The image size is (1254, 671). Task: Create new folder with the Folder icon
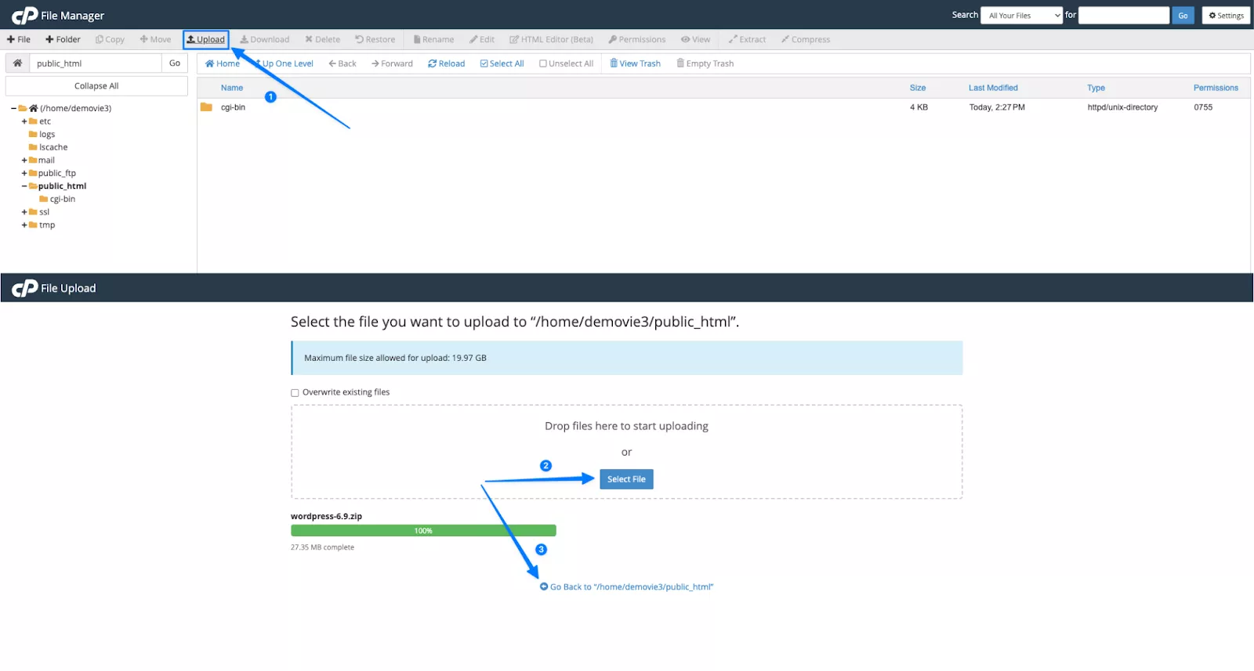[x=63, y=40]
